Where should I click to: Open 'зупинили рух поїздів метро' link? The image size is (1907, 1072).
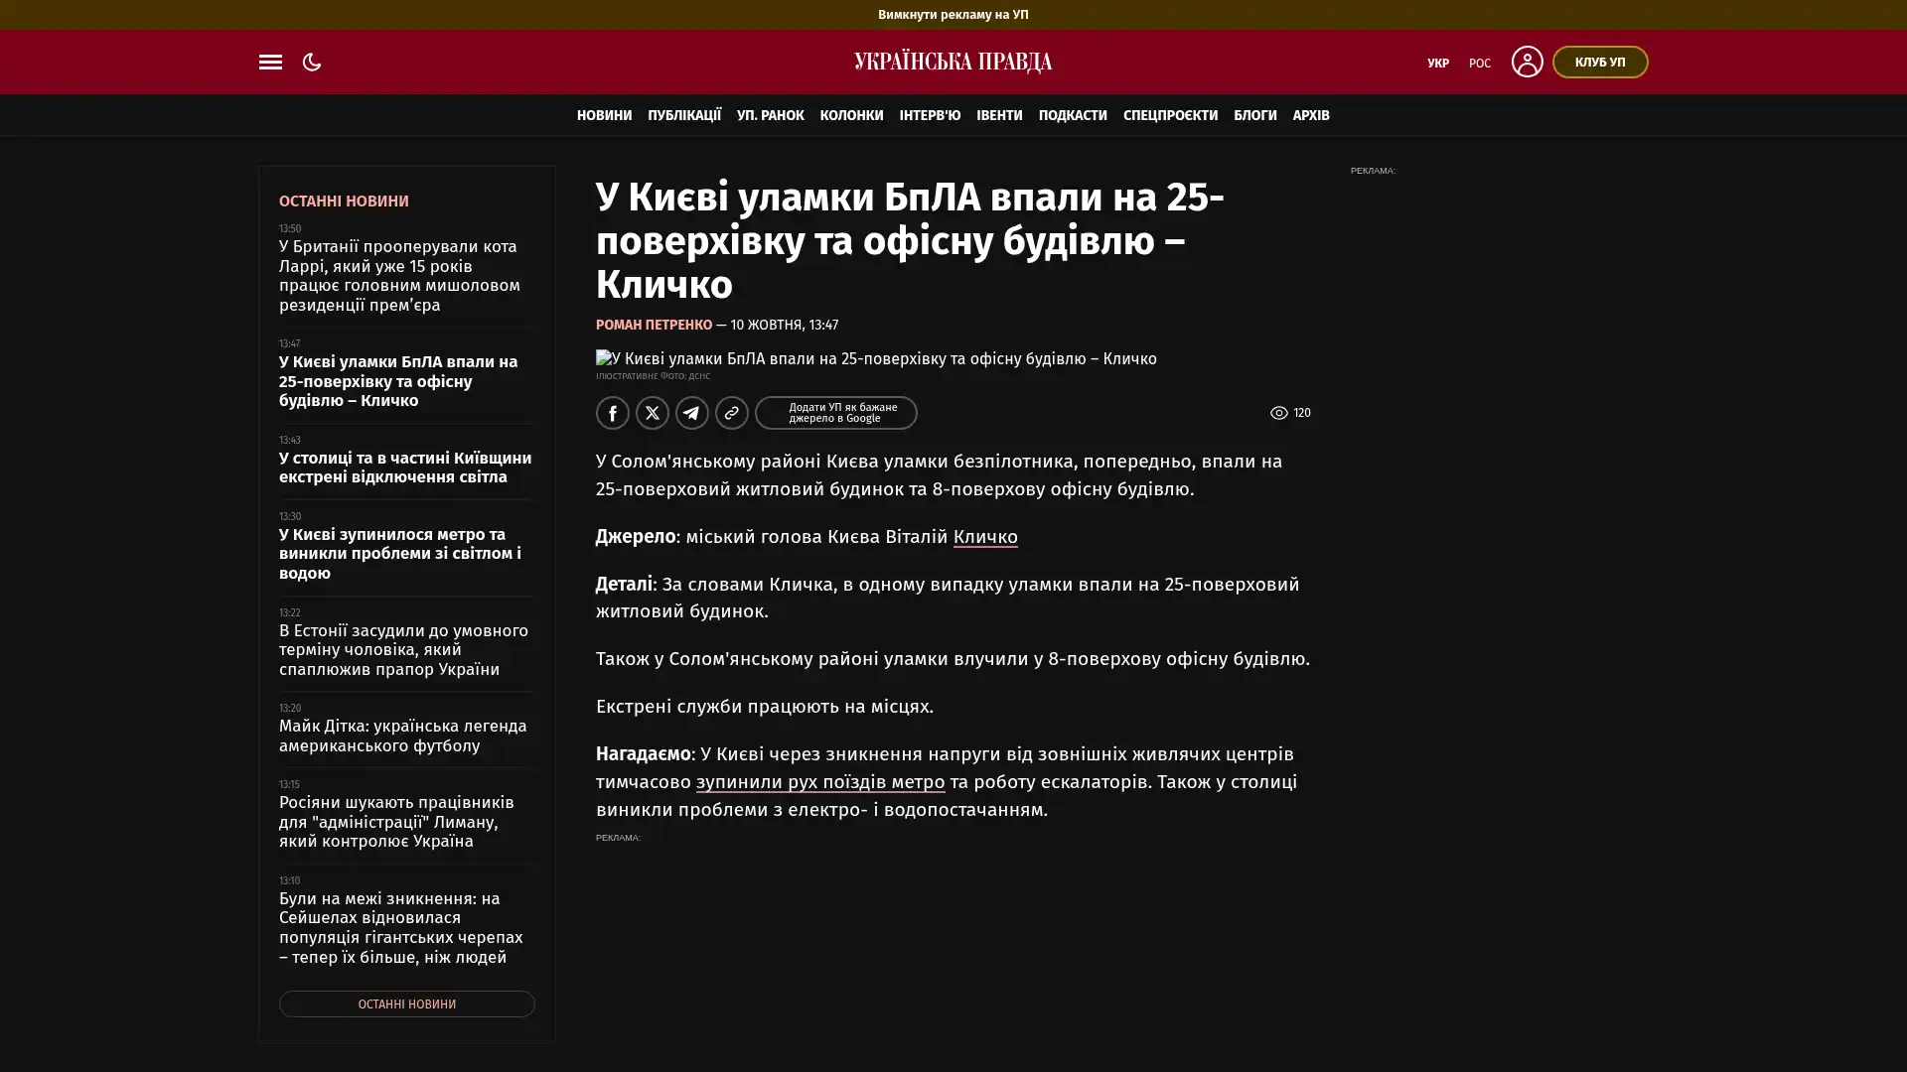pos(819,782)
